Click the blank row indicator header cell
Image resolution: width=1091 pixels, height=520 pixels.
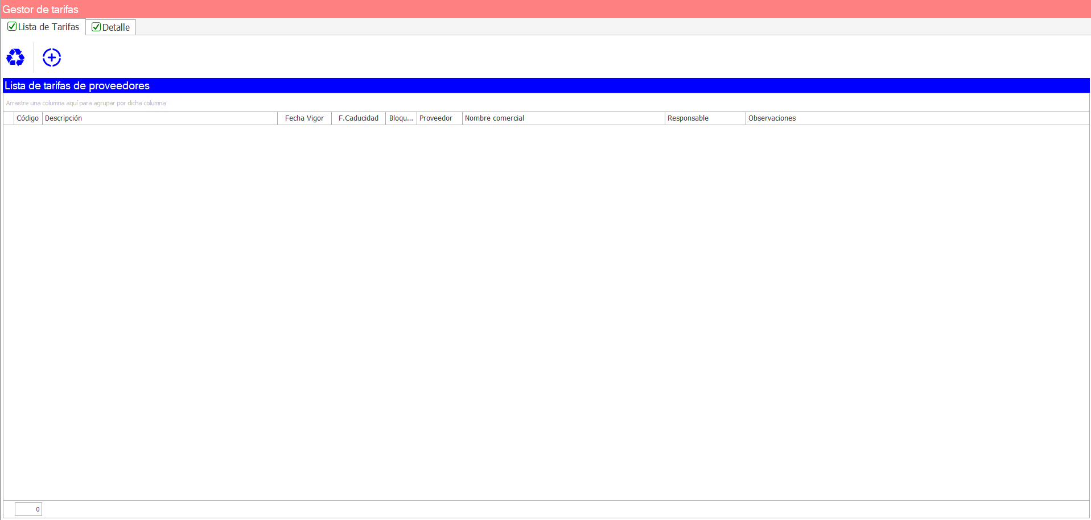[x=9, y=118]
